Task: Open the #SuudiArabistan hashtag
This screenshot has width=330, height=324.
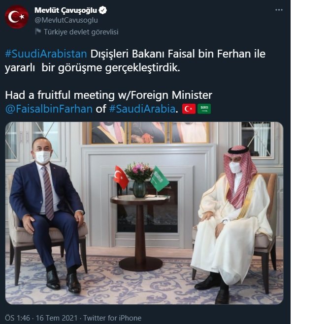Action: point(46,54)
